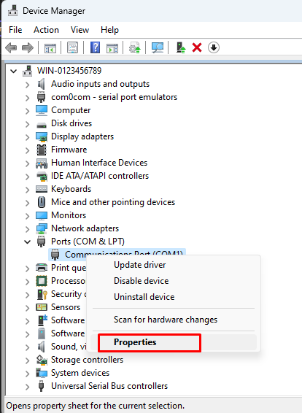Screen dimensions: 302x413
Task: Click the Properties sheet toolbar icon
Action: click(72, 47)
